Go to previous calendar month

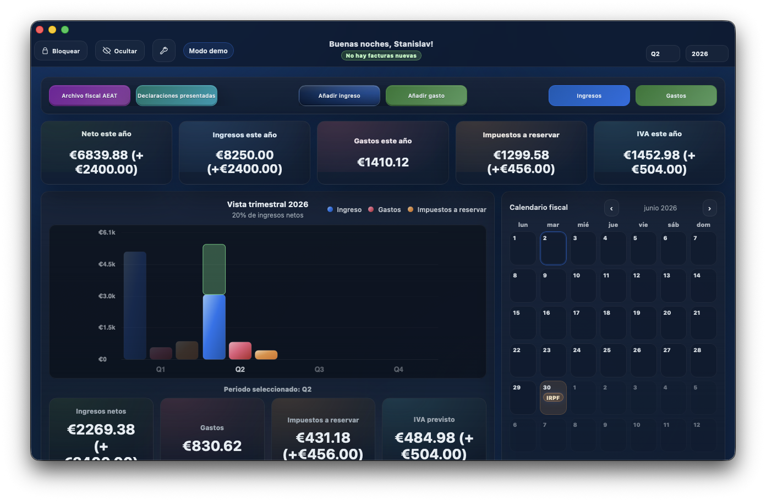click(x=611, y=208)
